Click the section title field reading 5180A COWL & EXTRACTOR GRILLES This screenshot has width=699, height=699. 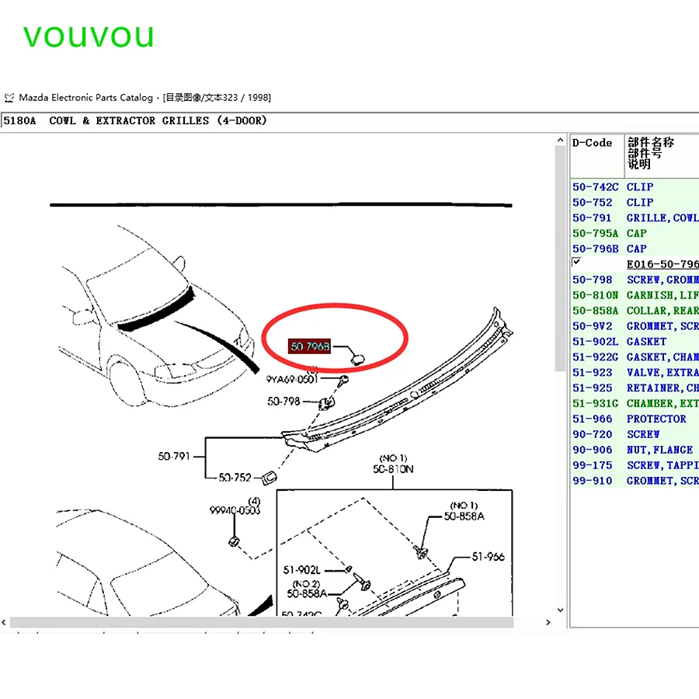pyautogui.click(x=349, y=121)
